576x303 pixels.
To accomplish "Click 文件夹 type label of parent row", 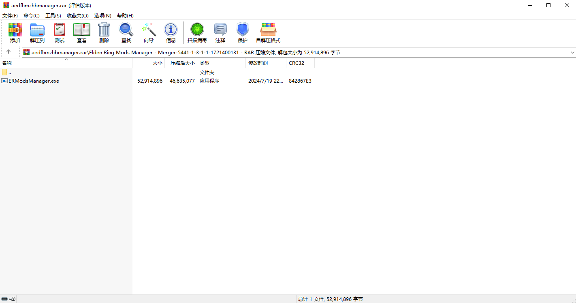I will (x=207, y=72).
